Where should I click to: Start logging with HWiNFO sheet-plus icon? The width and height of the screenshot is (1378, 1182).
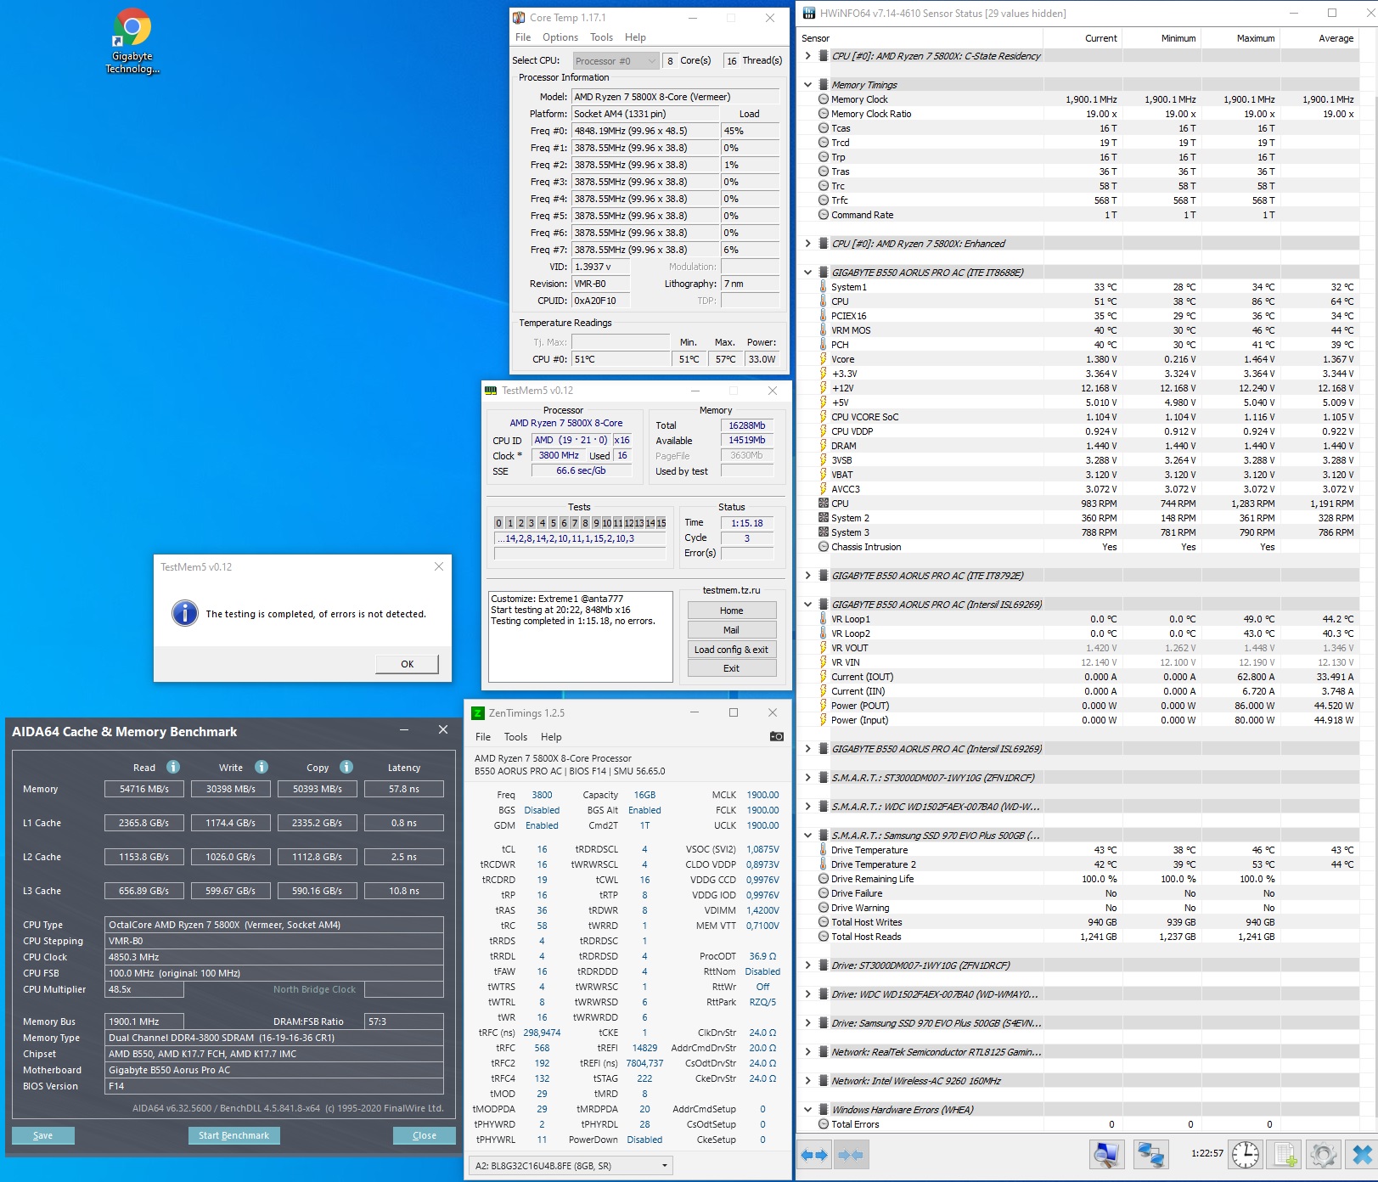pos(1285,1155)
